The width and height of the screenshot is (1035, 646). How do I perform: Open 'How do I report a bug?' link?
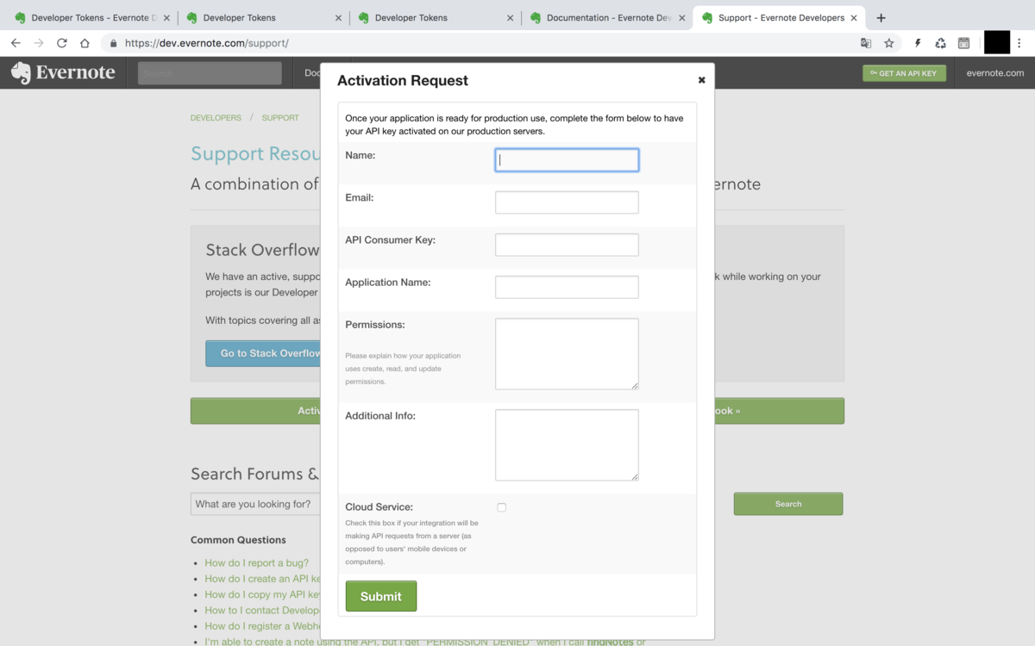click(256, 563)
